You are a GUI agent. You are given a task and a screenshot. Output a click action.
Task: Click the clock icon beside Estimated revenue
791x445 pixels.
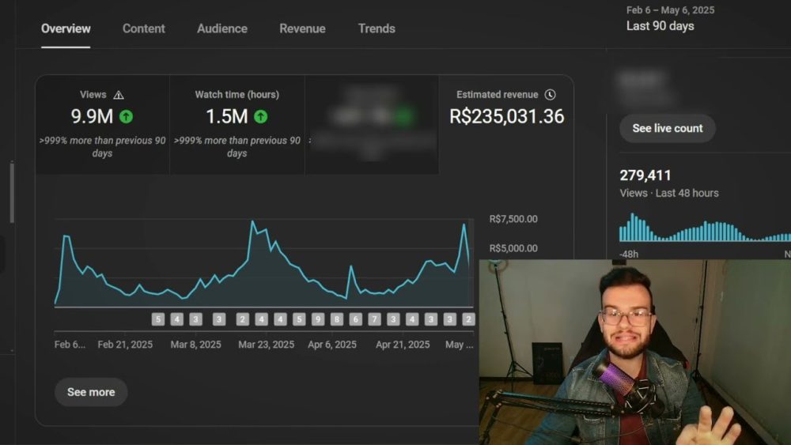point(551,95)
